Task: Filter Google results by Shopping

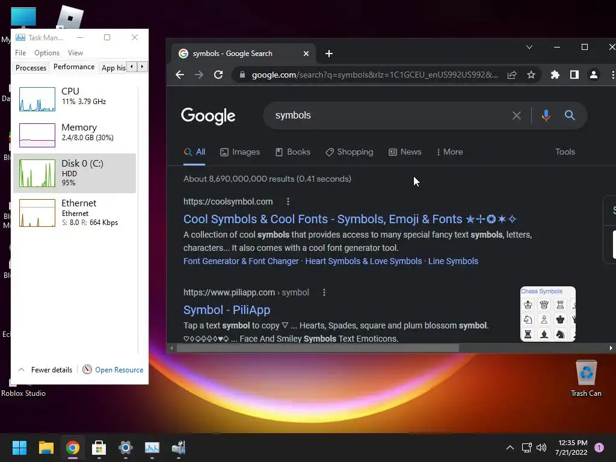Action: point(350,152)
